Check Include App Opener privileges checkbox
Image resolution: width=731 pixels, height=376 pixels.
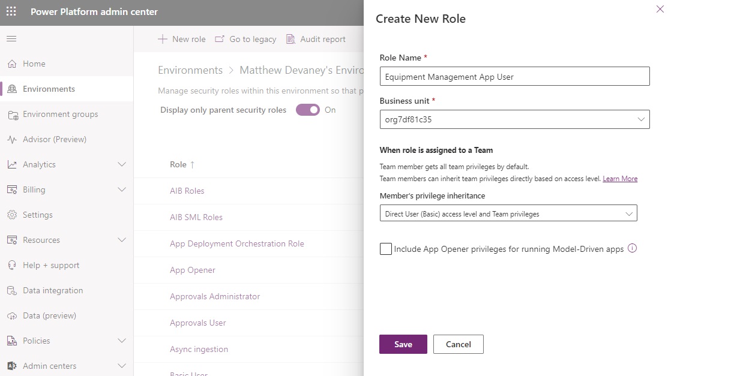coord(386,248)
